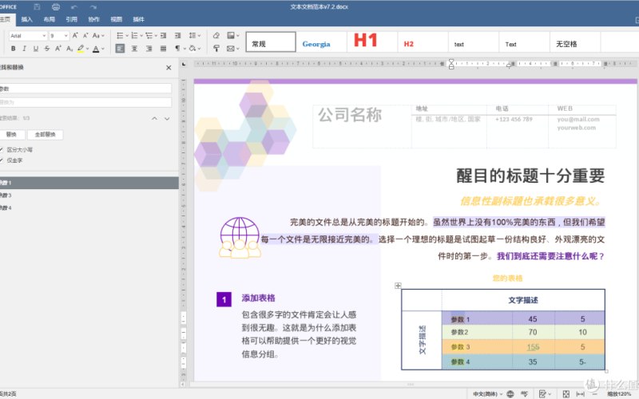Undo the last action

[x=74, y=6]
